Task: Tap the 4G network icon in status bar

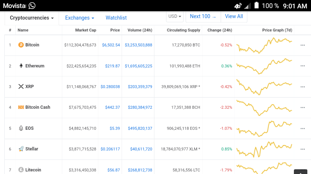Action: 238,6
